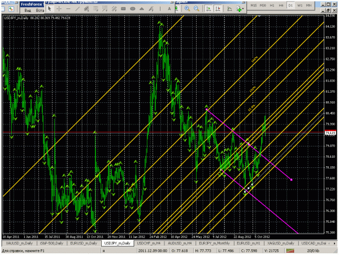The image size is (339, 255).
Task: Select the triangle shape tool
Action: point(142,9)
